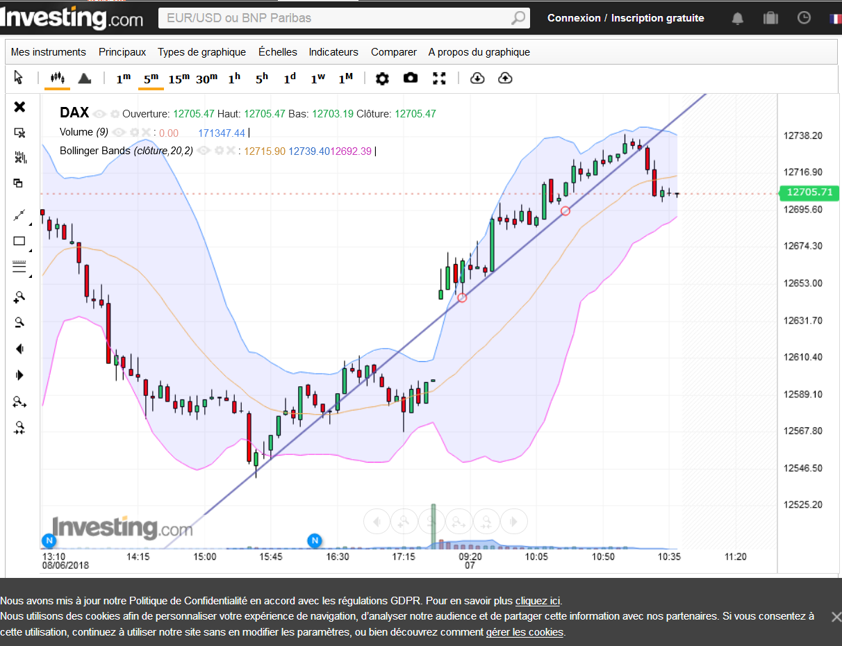
Task: Click the save chart cloud-upload icon
Action: pyautogui.click(x=505, y=78)
